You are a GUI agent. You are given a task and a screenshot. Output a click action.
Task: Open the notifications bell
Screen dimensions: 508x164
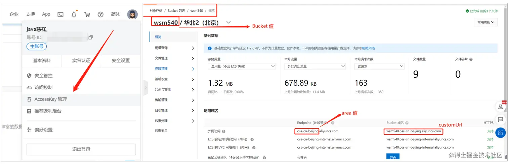coord(74,14)
